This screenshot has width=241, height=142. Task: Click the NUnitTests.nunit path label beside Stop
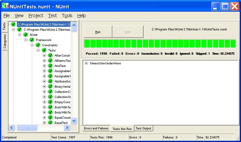(189, 29)
